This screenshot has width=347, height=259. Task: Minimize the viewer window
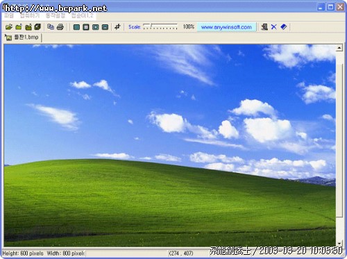point(321,7)
